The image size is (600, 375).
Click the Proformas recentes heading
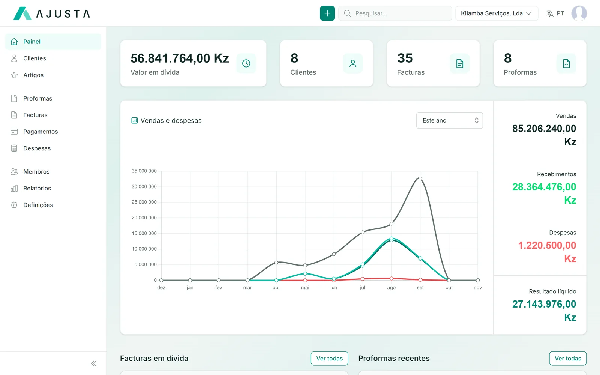pyautogui.click(x=394, y=358)
